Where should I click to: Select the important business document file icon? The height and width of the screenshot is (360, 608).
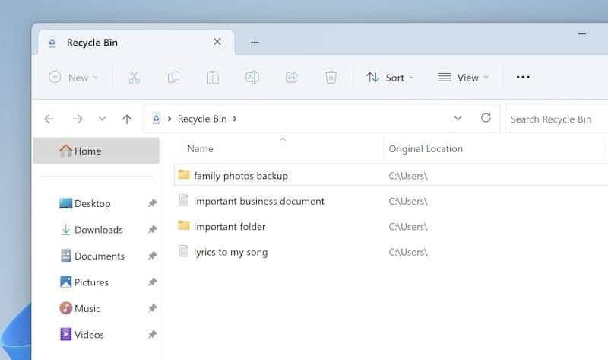[x=183, y=200]
